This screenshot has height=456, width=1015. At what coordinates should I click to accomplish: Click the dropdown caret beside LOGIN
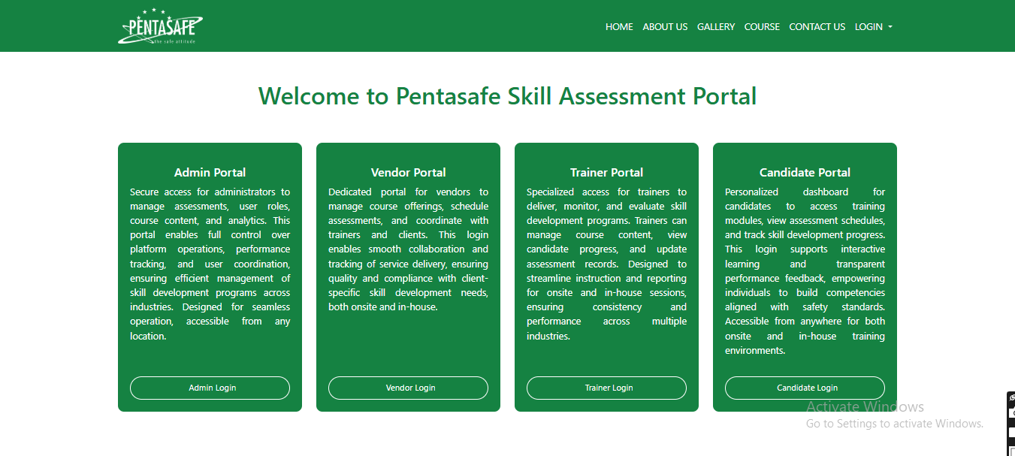[891, 27]
